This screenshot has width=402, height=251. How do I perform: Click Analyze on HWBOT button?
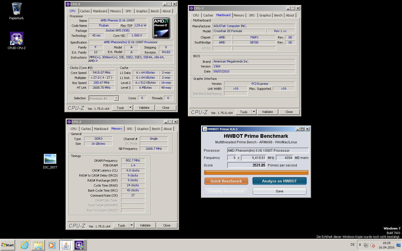pyautogui.click(x=279, y=181)
